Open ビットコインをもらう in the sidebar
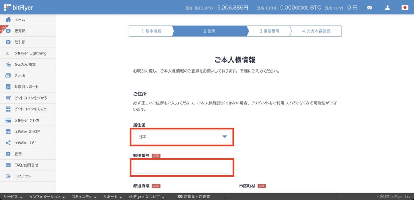Screen dimensions: 414x200 click(x=28, y=109)
